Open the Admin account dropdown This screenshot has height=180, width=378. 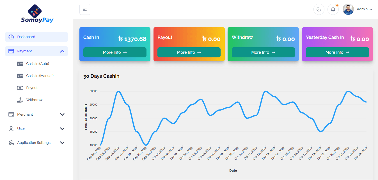(364, 9)
